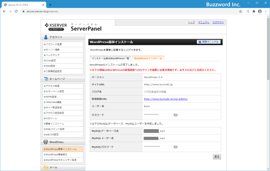Open アクセス拒否設定 menu item
270x171 pixels.
coord(63,113)
